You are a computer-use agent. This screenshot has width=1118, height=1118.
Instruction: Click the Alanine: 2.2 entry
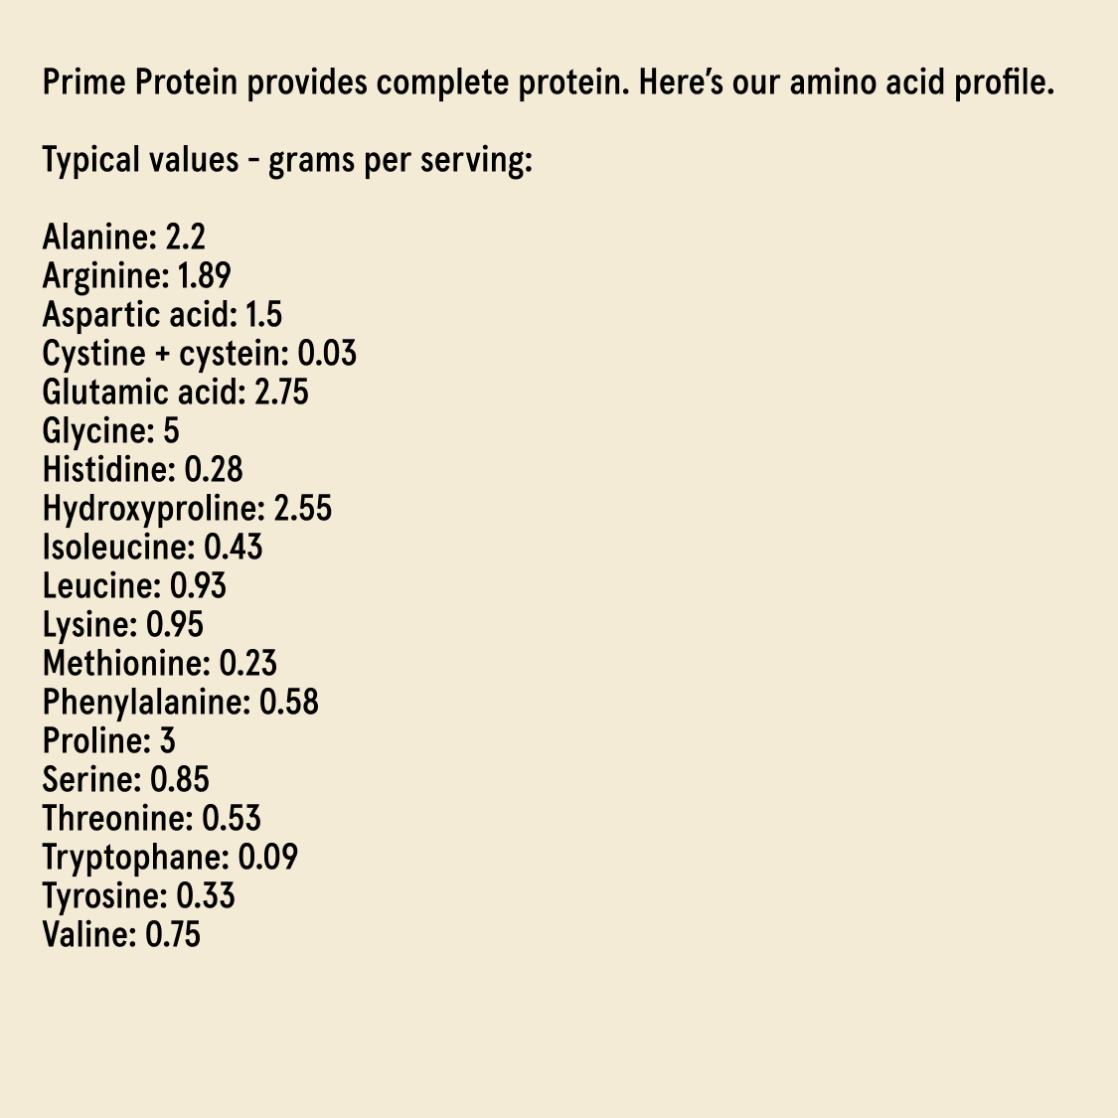pyautogui.click(x=124, y=238)
